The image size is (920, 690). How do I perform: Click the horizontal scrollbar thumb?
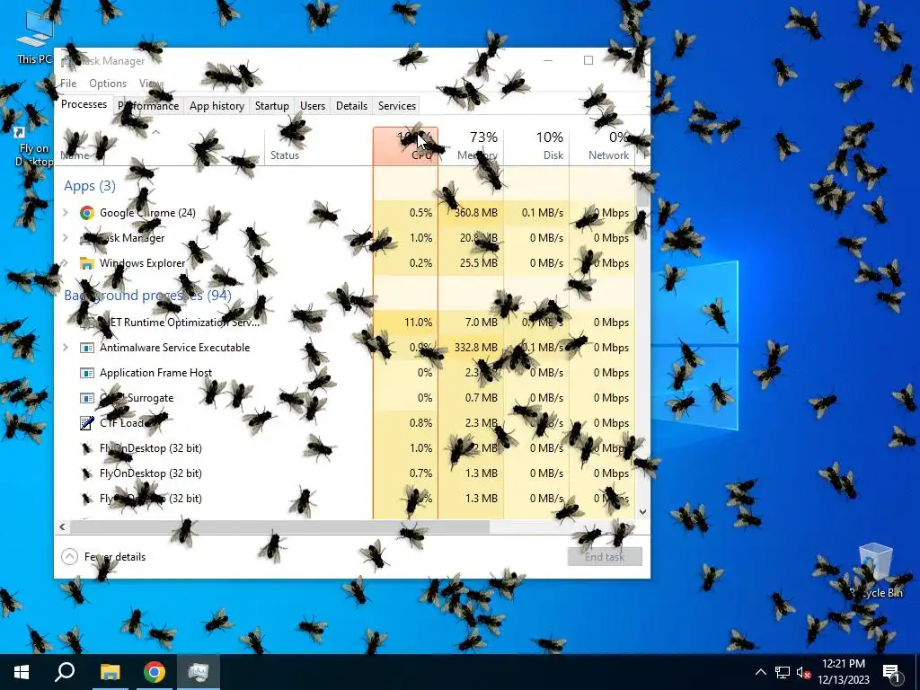tap(279, 526)
